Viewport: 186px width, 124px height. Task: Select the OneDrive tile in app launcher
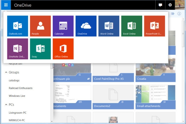click(x=86, y=26)
